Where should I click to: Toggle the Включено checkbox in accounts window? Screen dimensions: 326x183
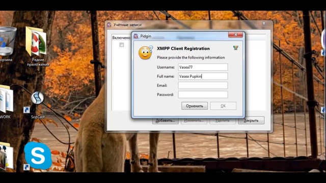(x=122, y=45)
